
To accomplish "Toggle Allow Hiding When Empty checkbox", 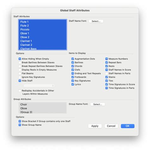I will [x=20, y=59].
